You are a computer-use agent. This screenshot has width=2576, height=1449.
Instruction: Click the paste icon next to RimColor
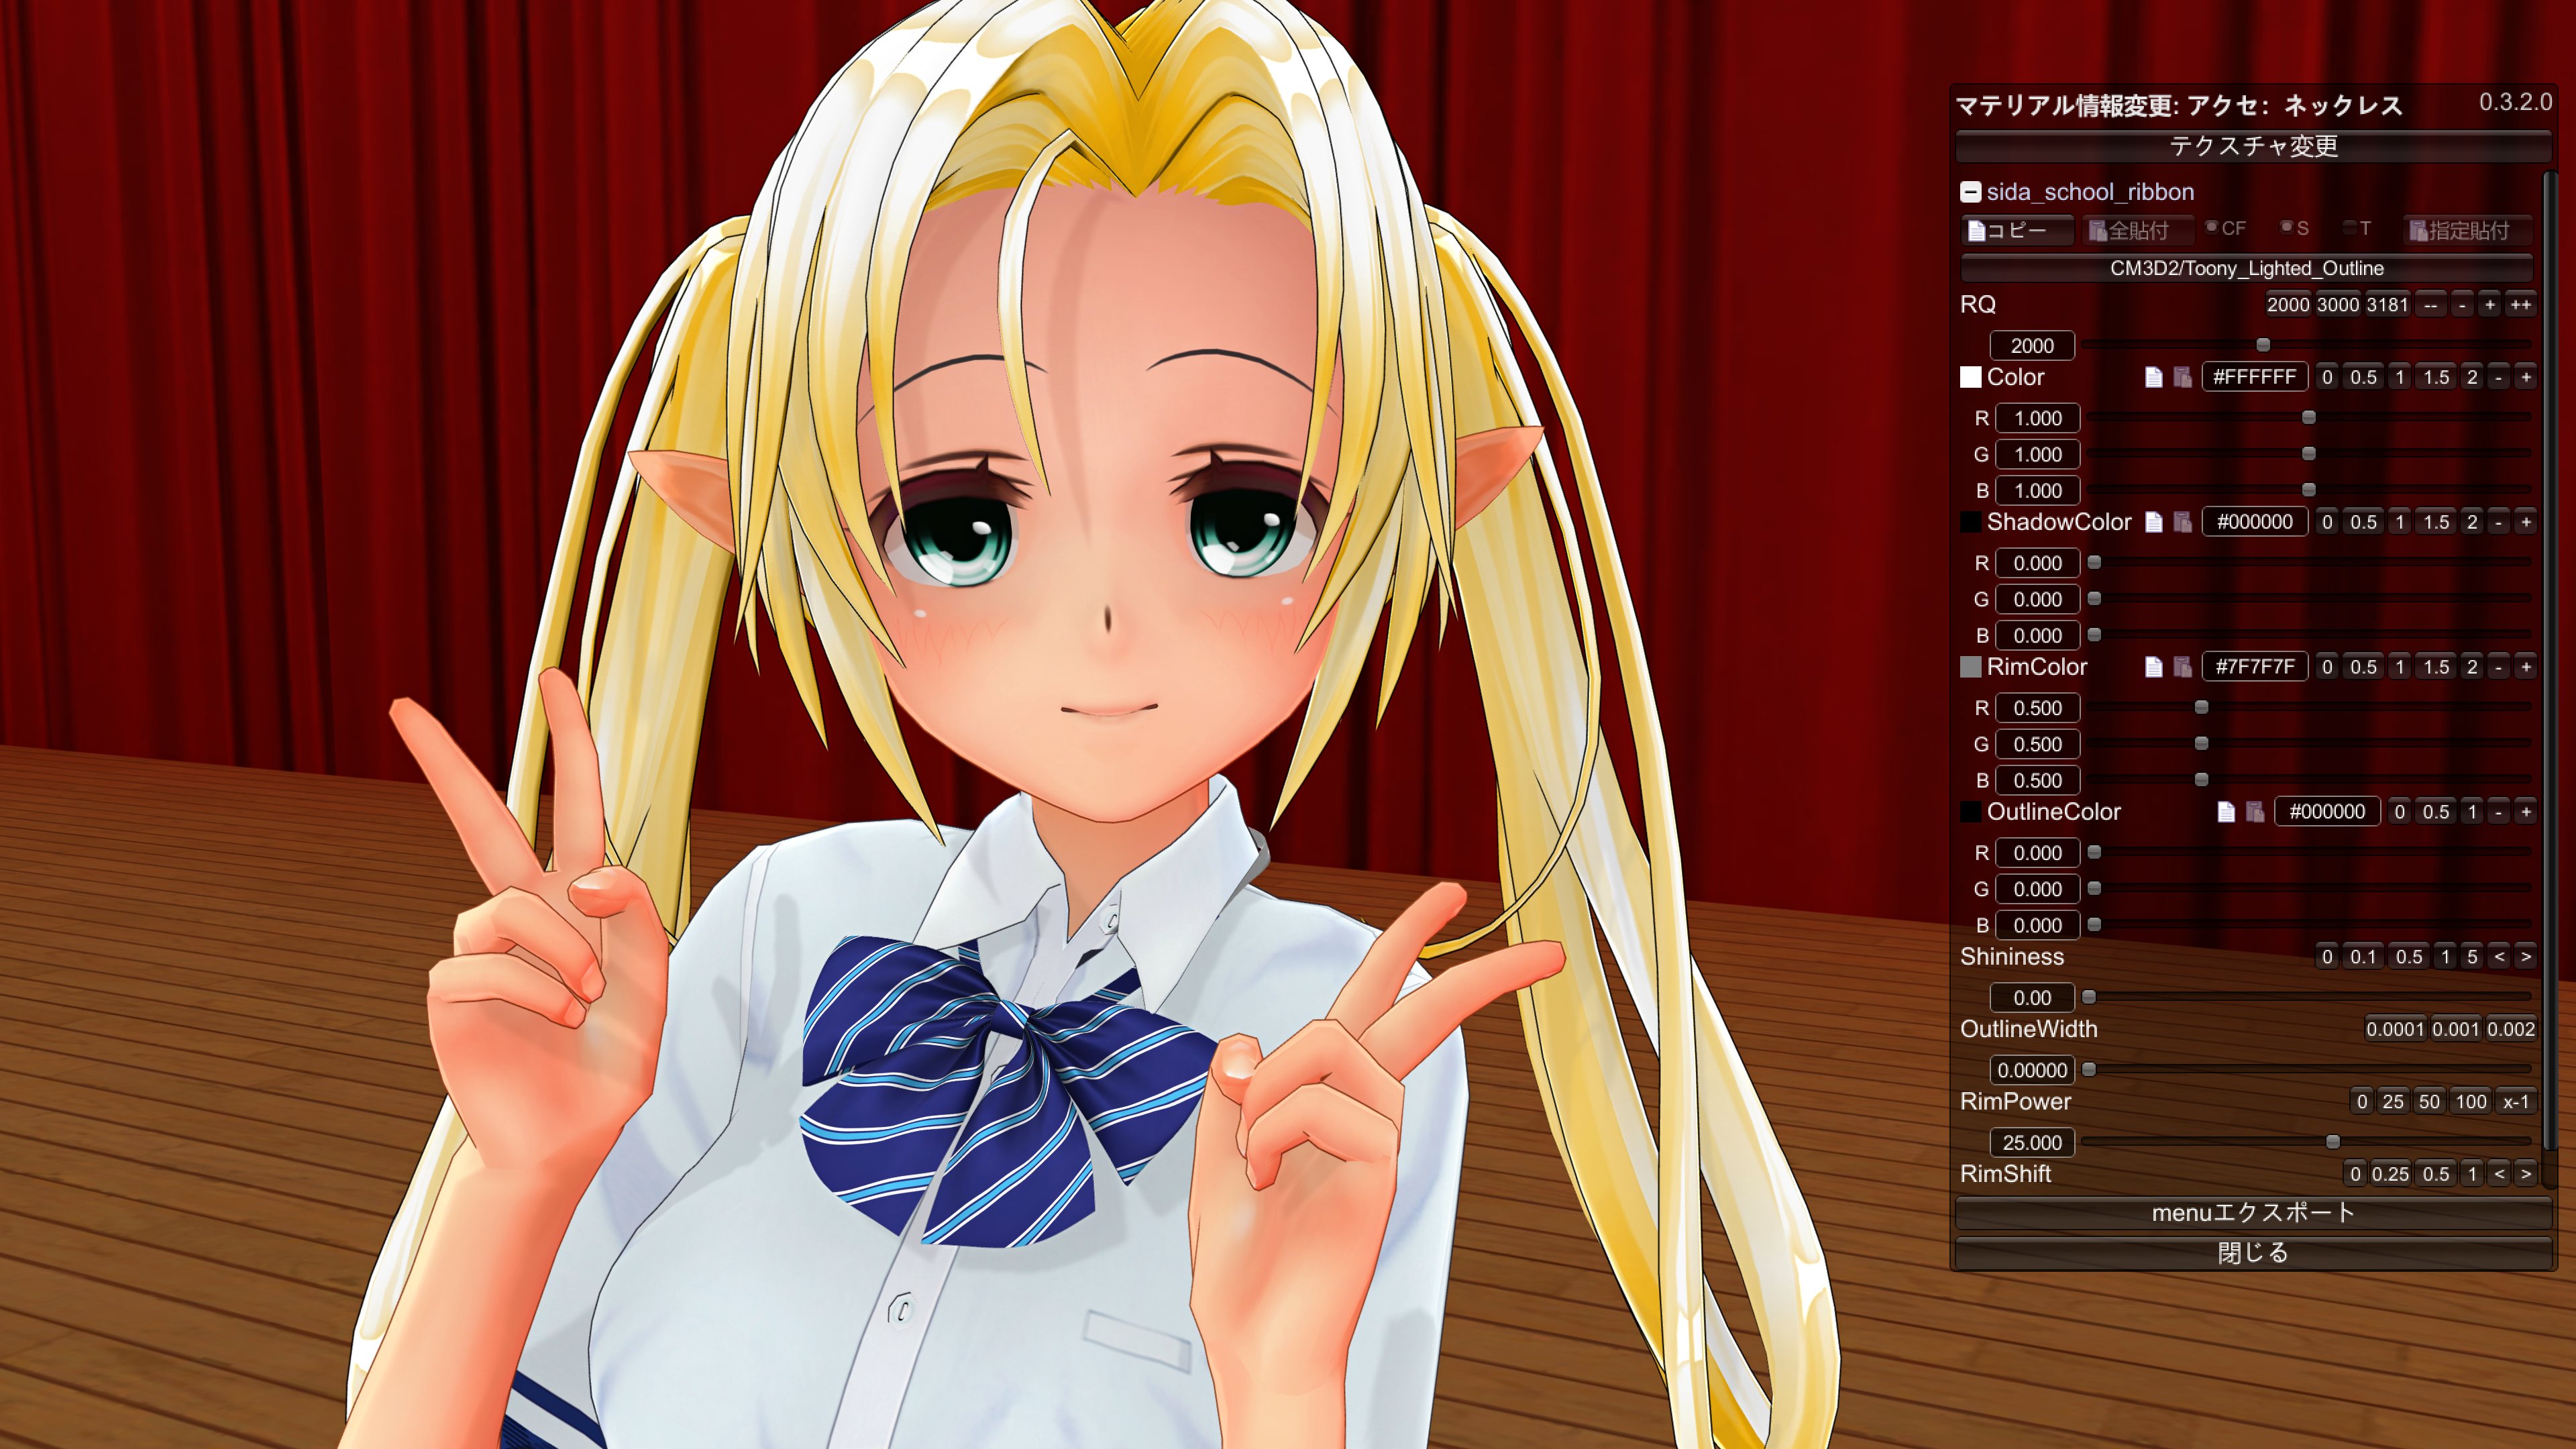point(2183,667)
